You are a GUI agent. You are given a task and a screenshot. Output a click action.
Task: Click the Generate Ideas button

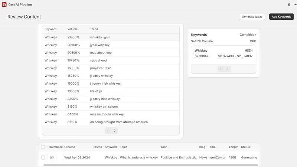[x=252, y=17]
